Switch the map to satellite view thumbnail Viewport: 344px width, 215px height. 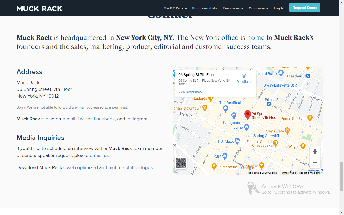click(181, 163)
